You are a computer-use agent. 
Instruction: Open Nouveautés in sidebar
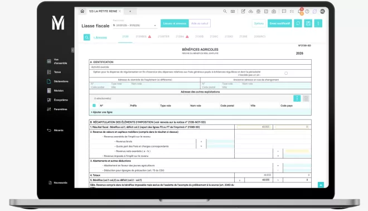point(58,183)
